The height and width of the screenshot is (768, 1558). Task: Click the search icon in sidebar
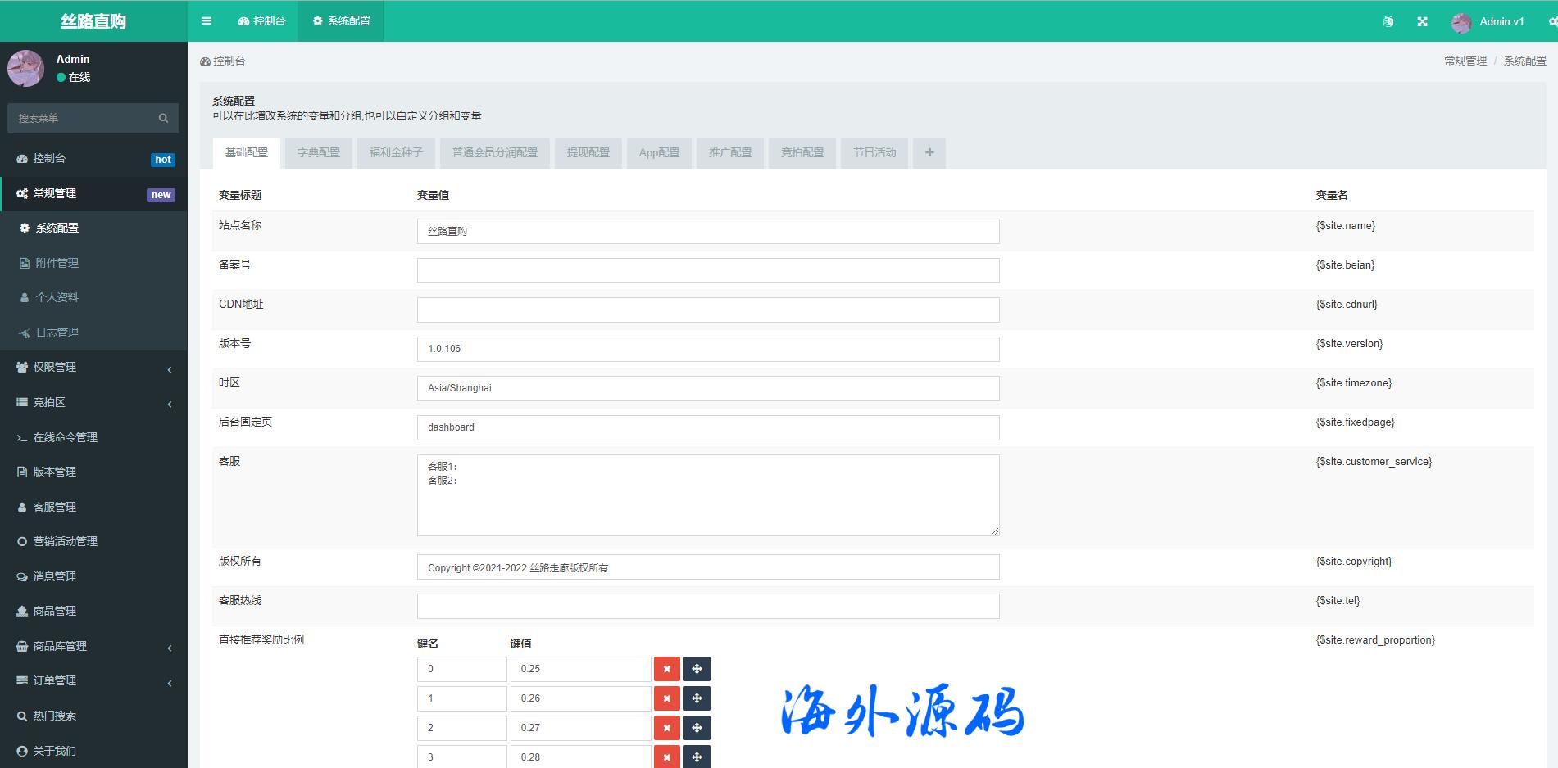[x=163, y=119]
